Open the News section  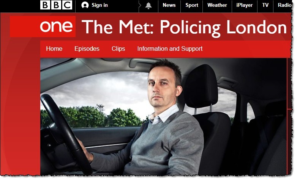pyautogui.click(x=169, y=5)
